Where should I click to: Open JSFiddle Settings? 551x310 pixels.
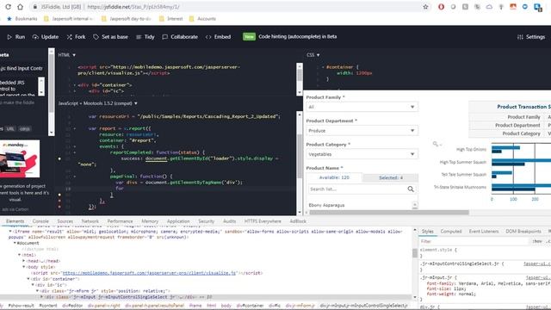(531, 37)
